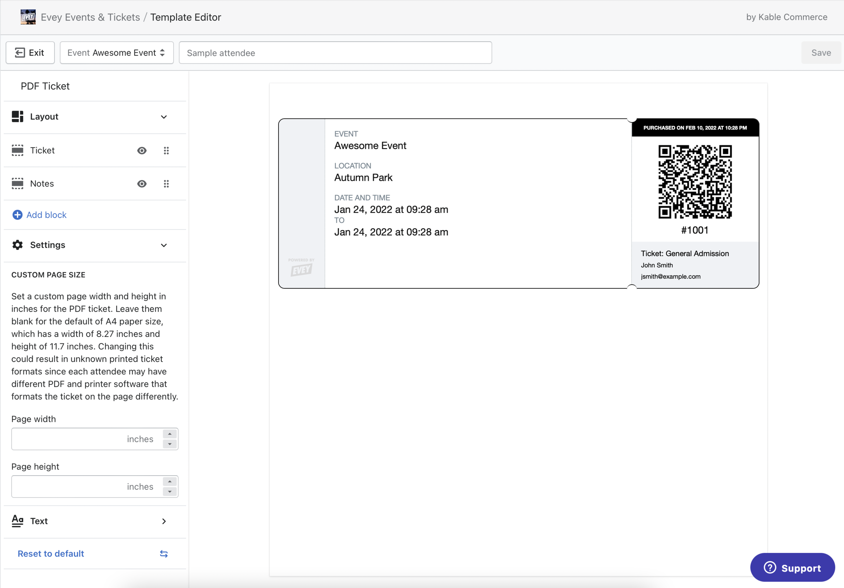
Task: Click the Evey app logo icon
Action: click(x=28, y=17)
